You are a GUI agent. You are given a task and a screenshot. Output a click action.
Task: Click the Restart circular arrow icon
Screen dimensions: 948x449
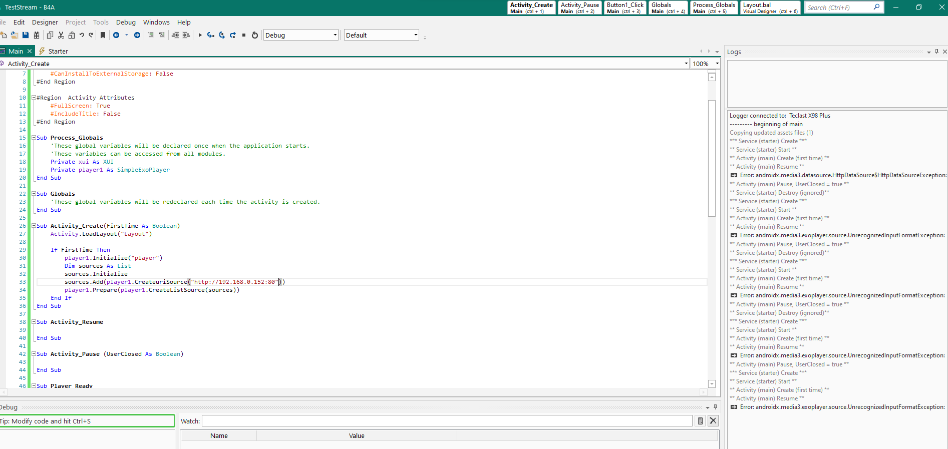(x=255, y=35)
